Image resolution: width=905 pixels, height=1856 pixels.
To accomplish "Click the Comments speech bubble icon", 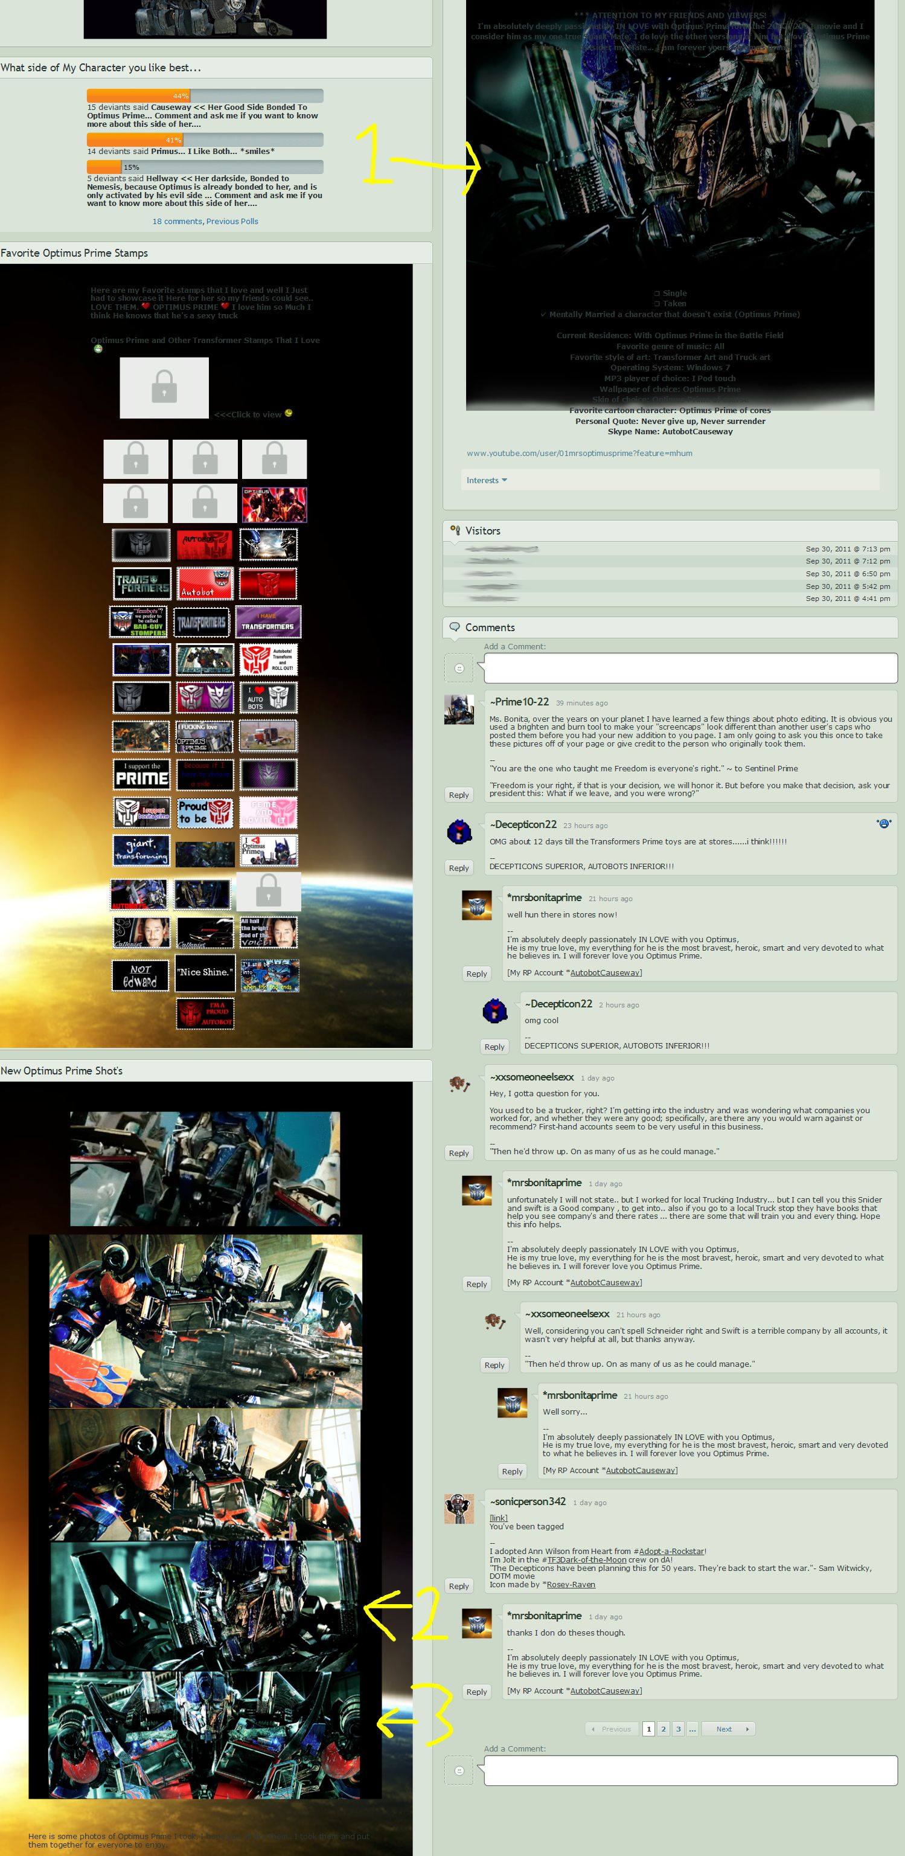I will 454,627.
